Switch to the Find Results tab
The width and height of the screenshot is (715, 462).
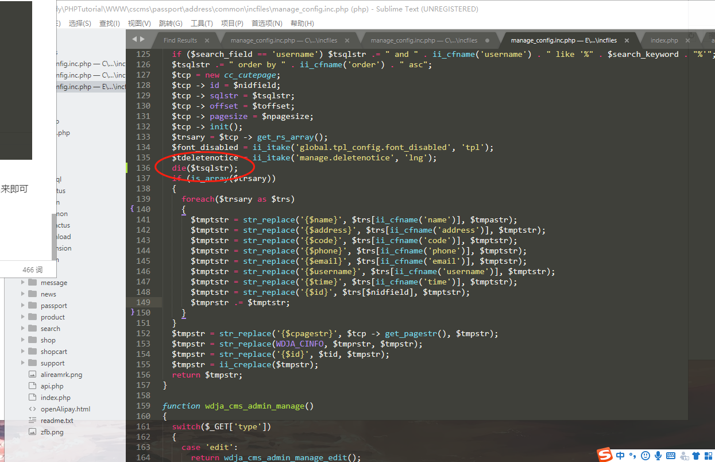click(x=180, y=40)
